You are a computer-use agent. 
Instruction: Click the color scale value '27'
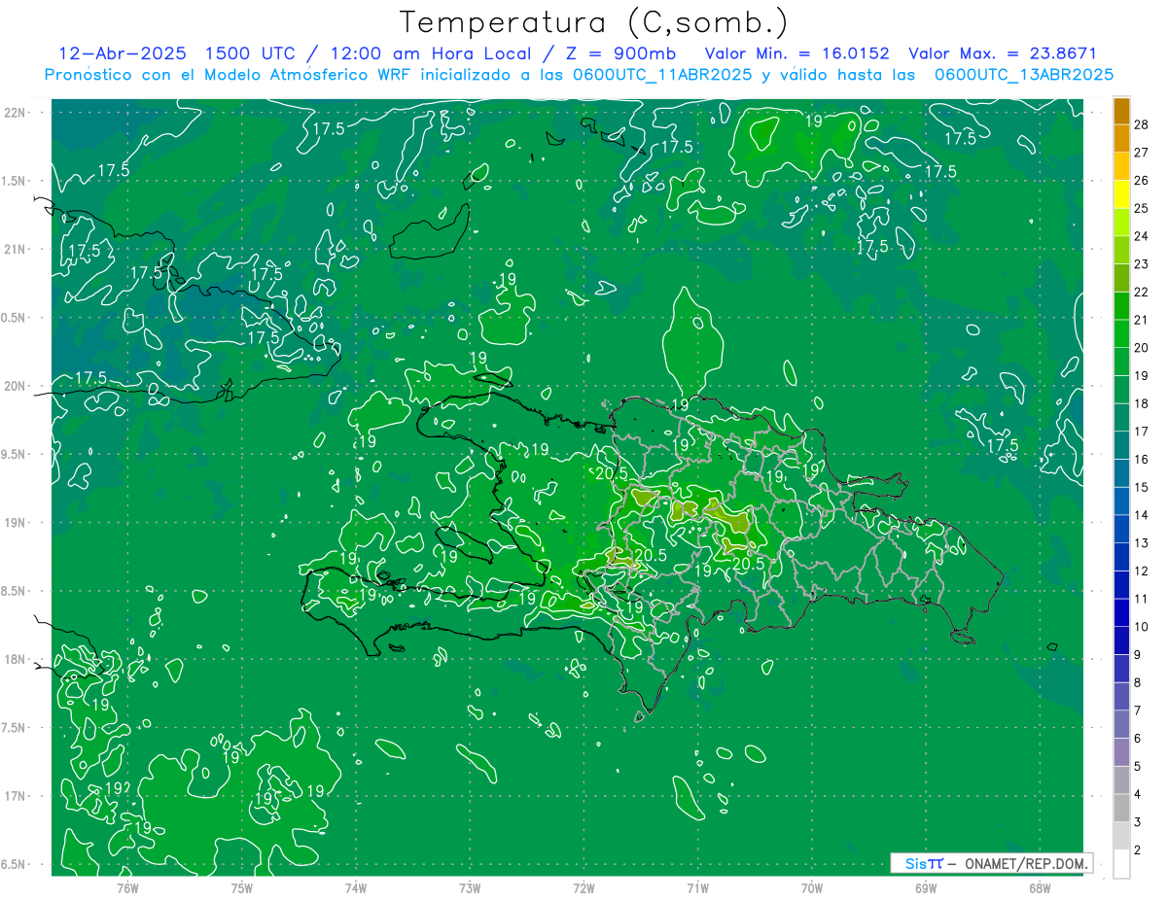click(x=1142, y=152)
